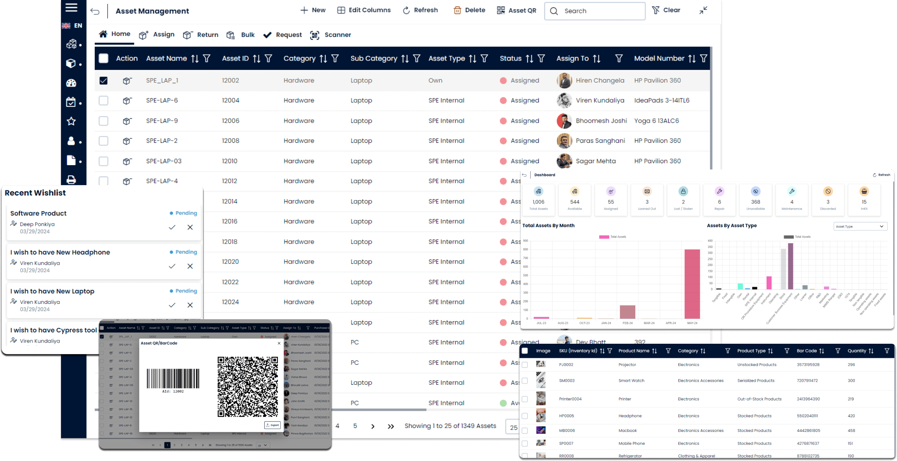Open the star favorites sidebar icon
The width and height of the screenshot is (897, 461).
71,121
